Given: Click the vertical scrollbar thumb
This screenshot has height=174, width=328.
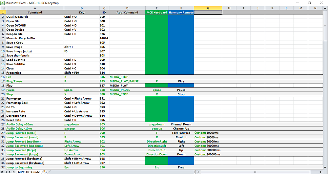Looking at the screenshot, I should tap(325, 26).
